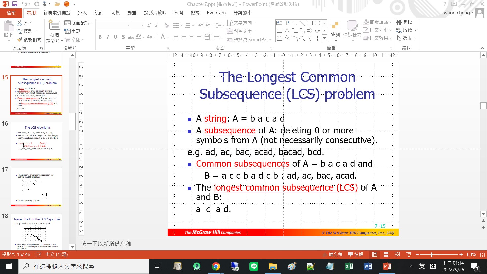The height and width of the screenshot is (274, 487).
Task: Select the Oval shape in shapes gallery
Action: click(318, 23)
